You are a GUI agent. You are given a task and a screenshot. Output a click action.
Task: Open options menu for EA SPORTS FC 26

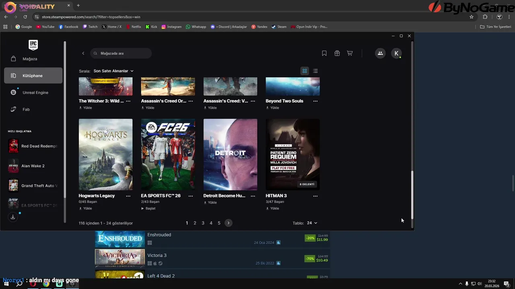(191, 196)
